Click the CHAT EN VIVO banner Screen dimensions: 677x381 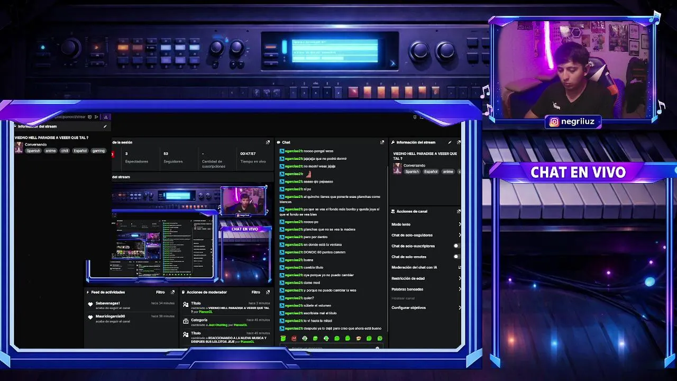578,173
